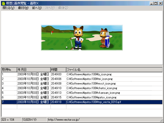Minimize the 履歴と画像閲覧 window

tap(151, 3)
